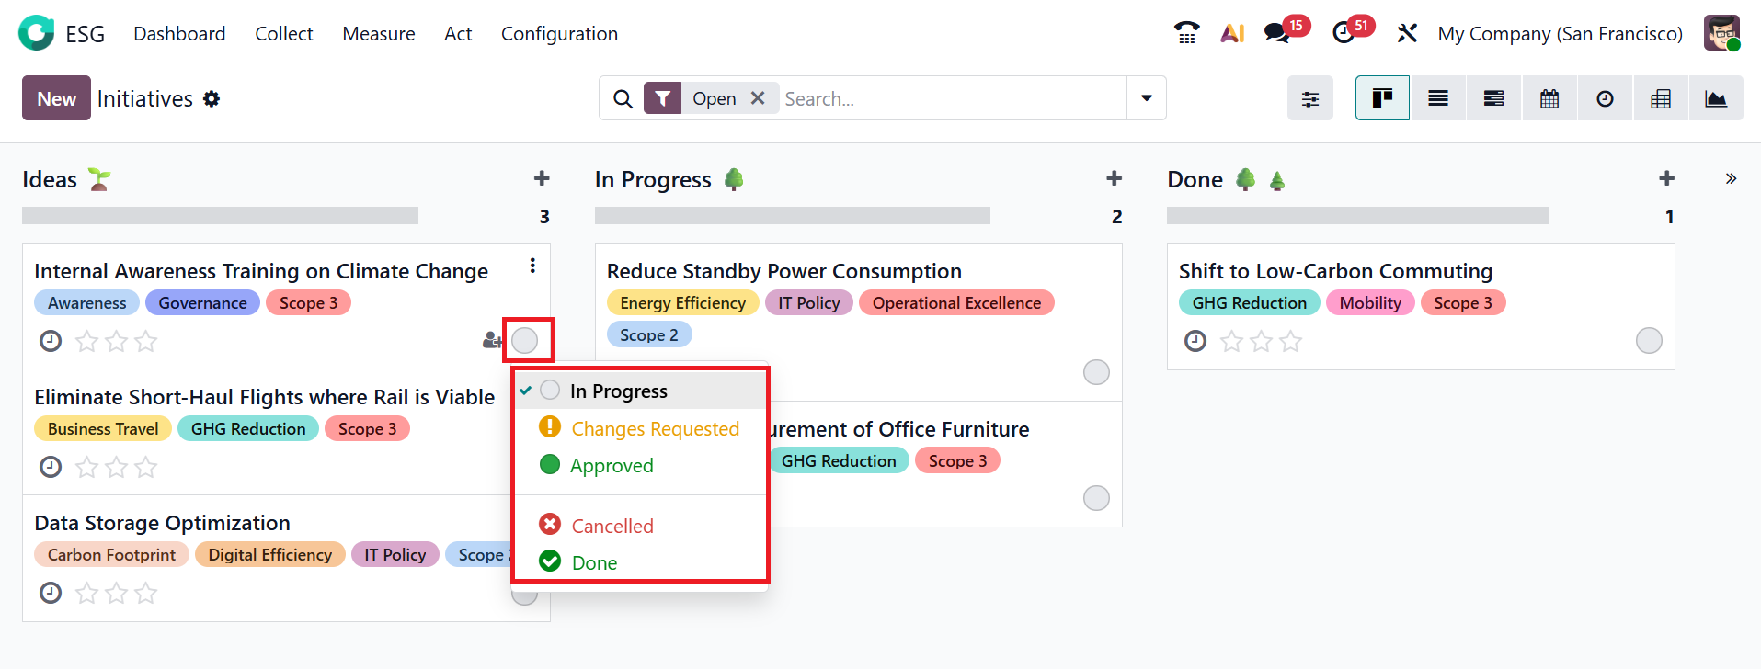This screenshot has height=669, width=1761.
Task: Expand the search options dropdown arrow
Action: tap(1146, 98)
